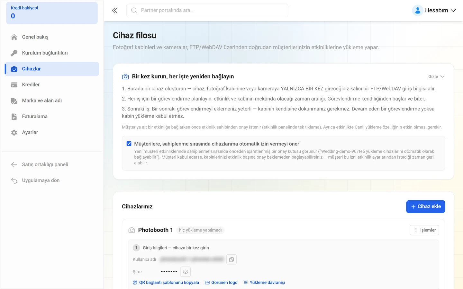Go to Kurulum bağlantıları

52,53
